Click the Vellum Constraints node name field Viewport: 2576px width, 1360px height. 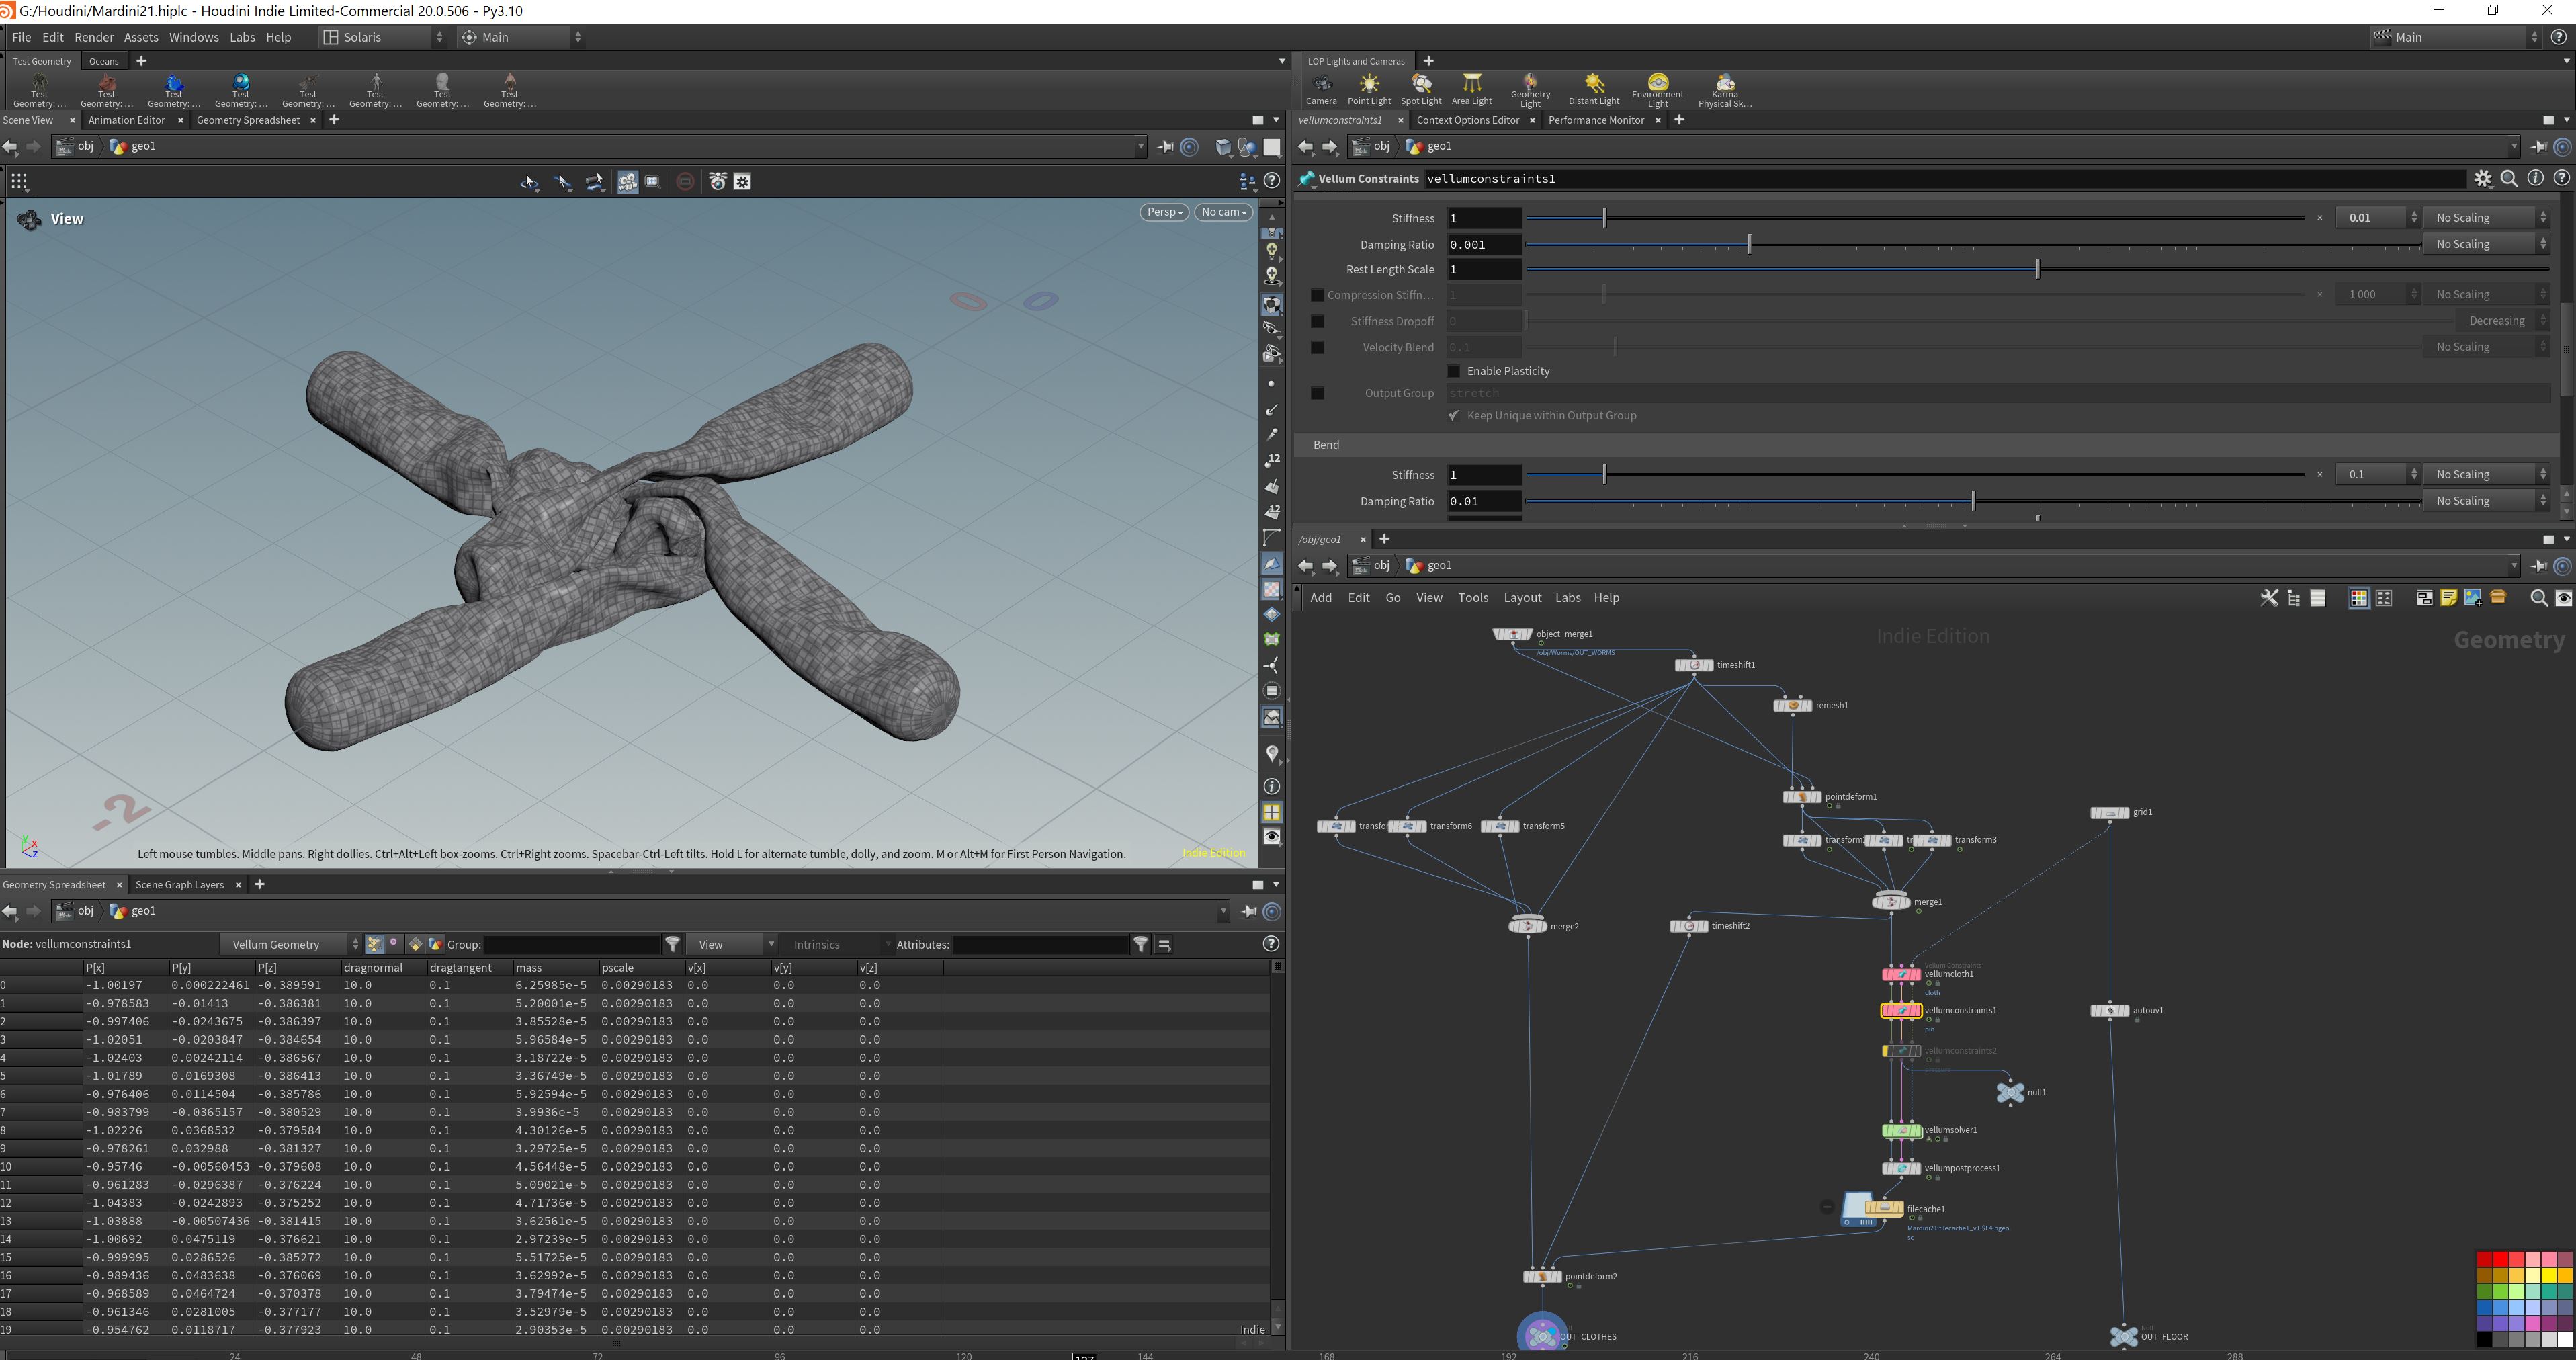pos(1944,179)
